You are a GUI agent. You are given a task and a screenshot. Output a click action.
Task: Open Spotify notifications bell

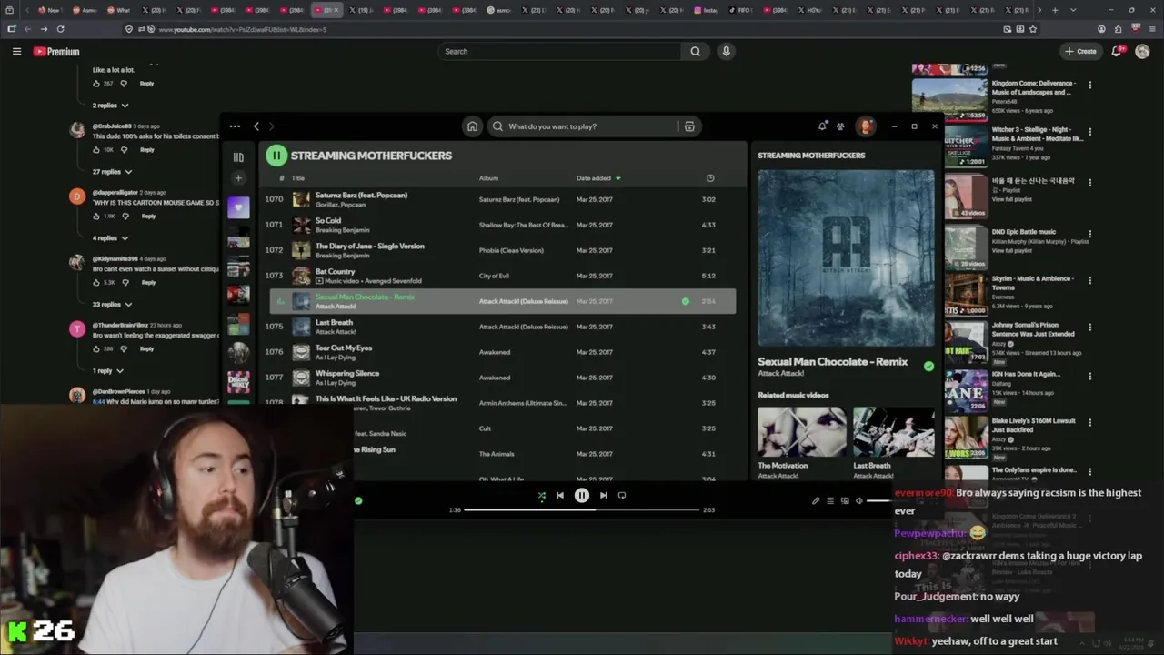(822, 126)
